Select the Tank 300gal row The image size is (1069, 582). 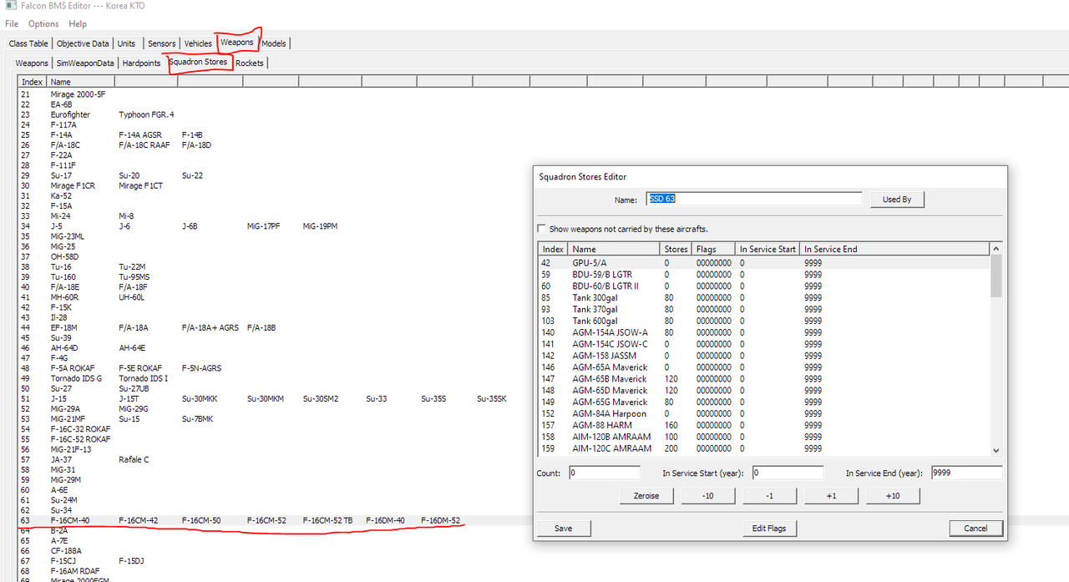click(764, 297)
